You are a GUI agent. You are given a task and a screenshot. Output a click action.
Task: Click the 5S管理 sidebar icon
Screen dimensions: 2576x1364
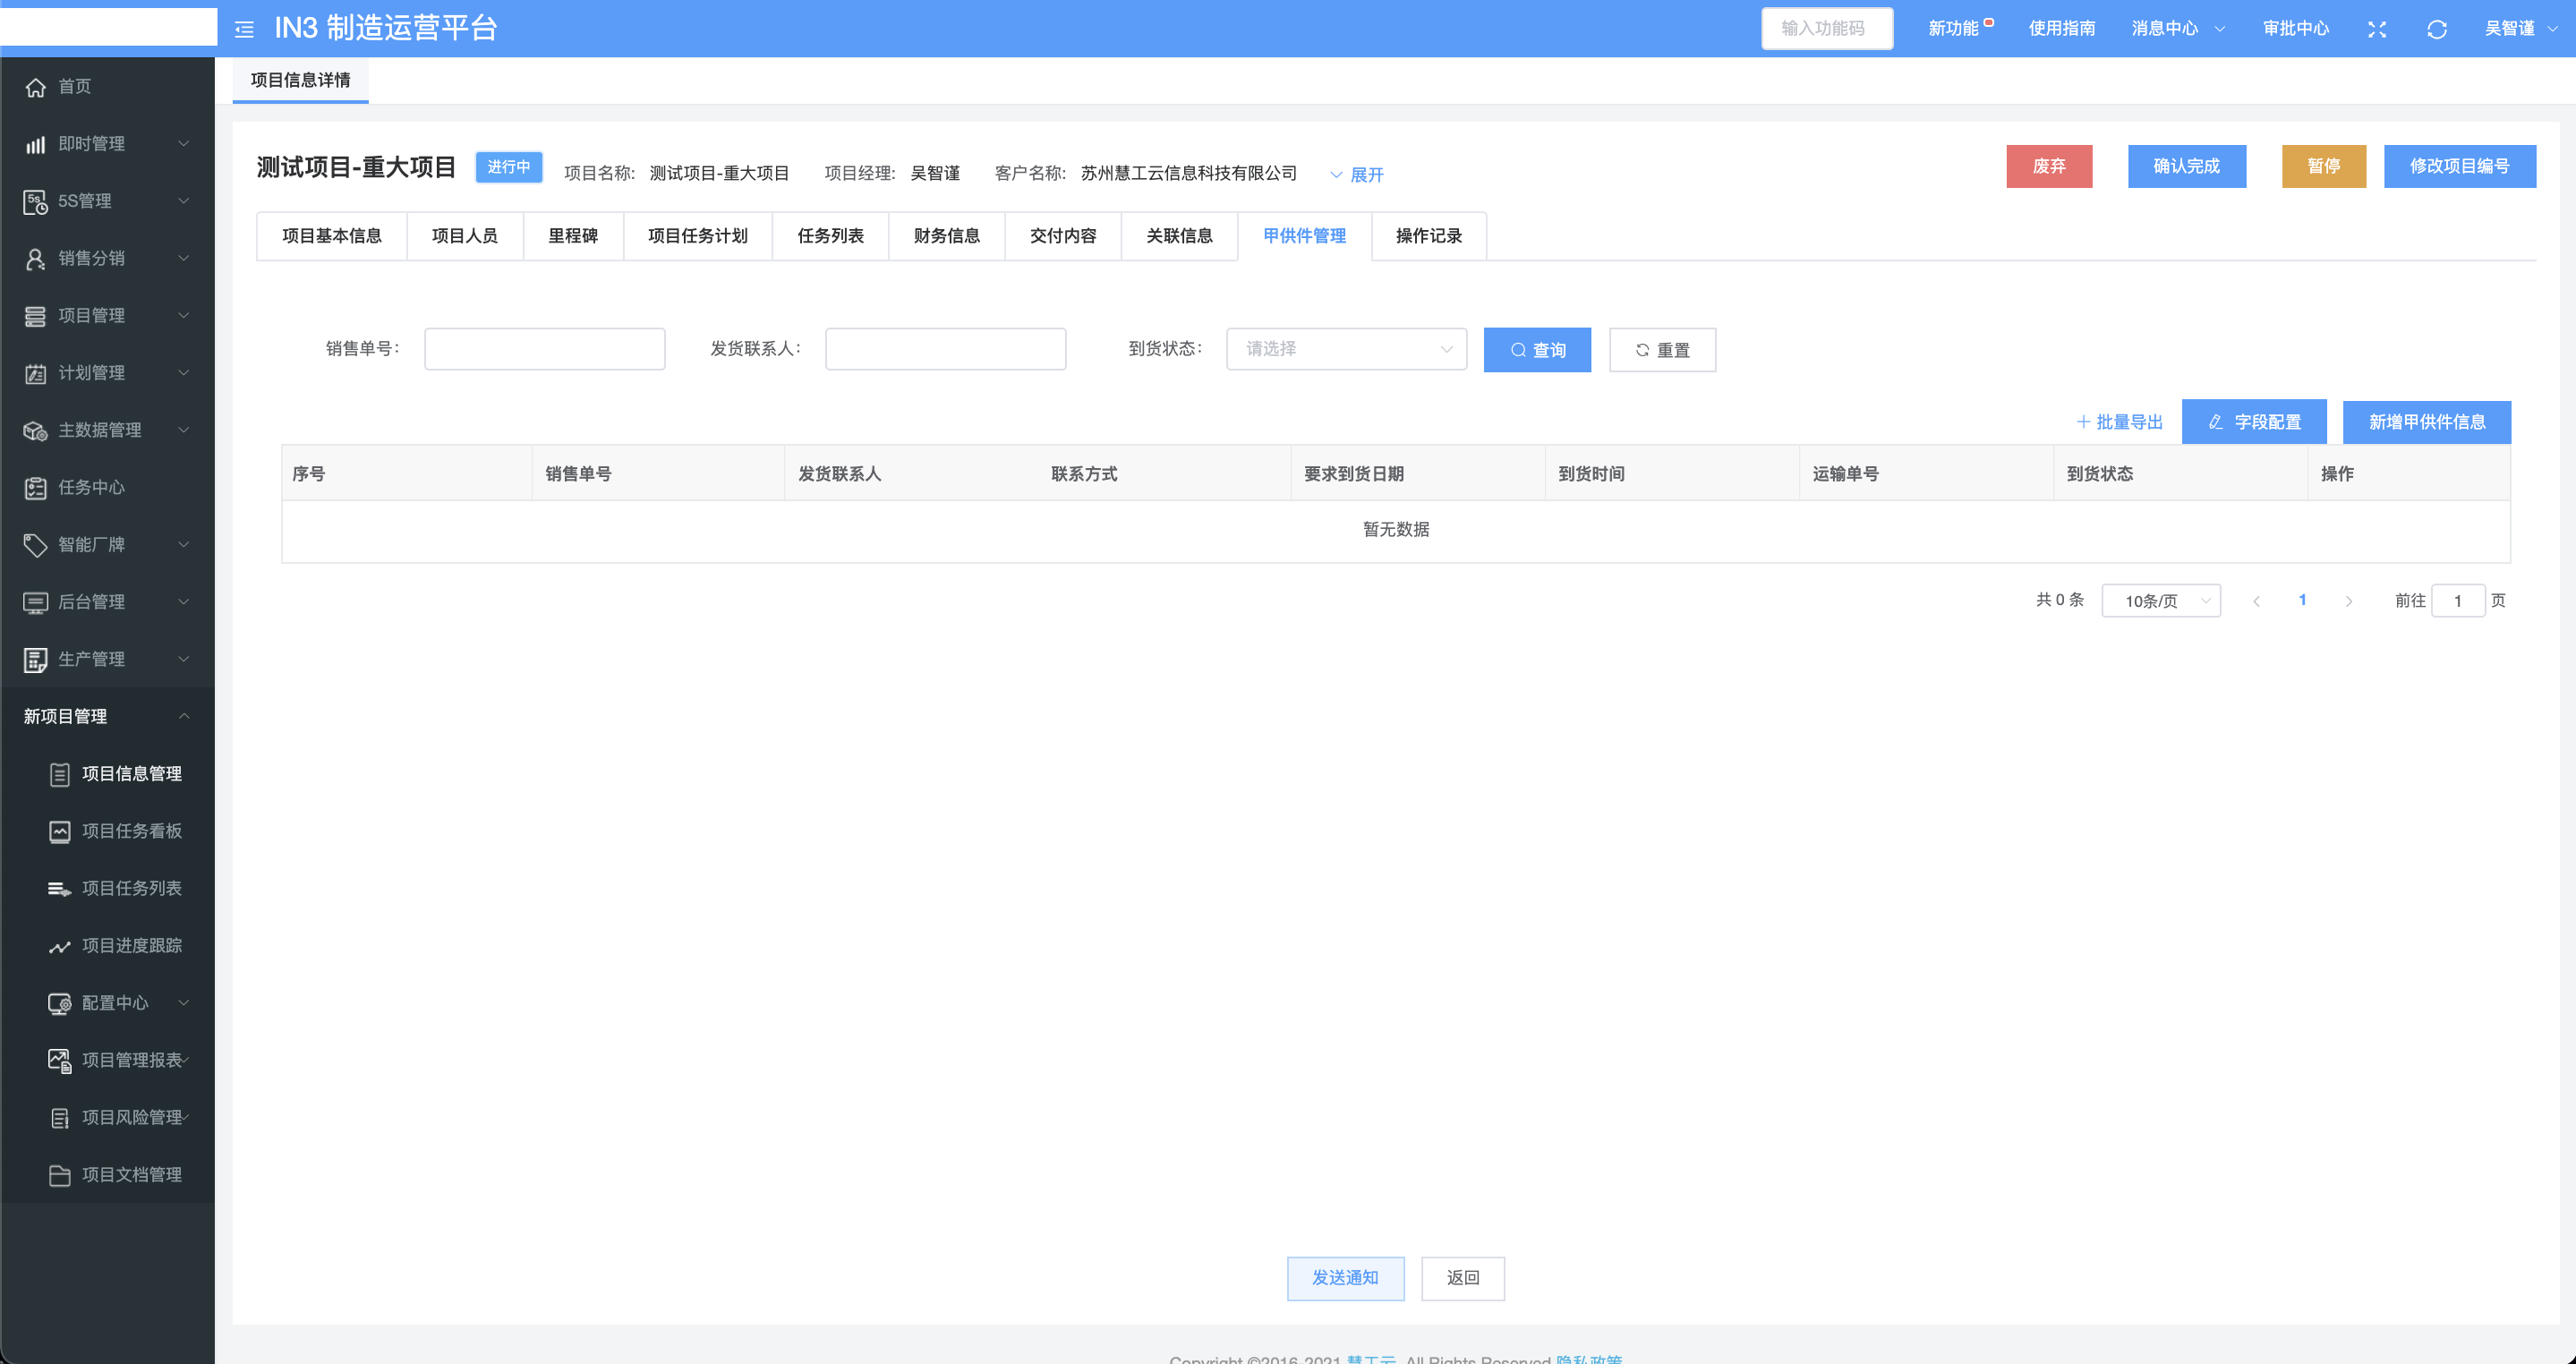tap(36, 202)
